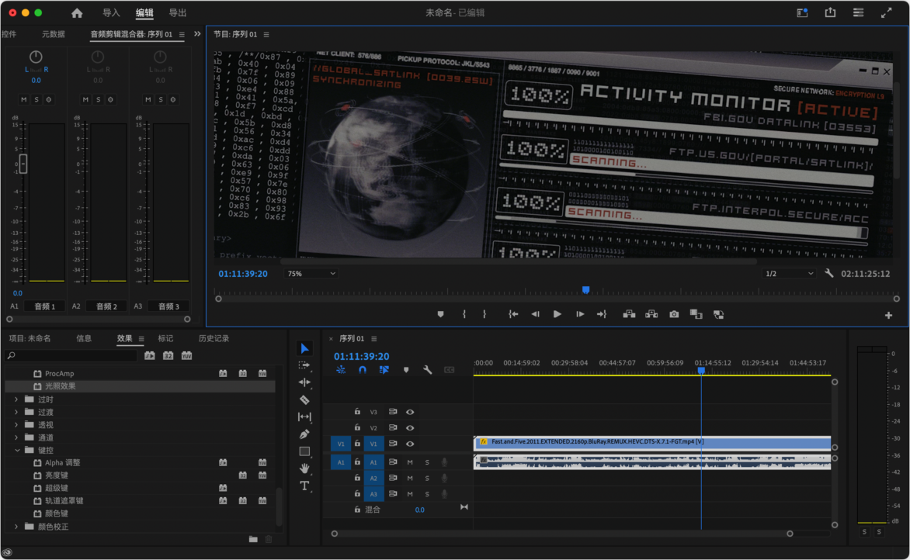
Task: Switch to the 导入 tab
Action: coord(111,12)
